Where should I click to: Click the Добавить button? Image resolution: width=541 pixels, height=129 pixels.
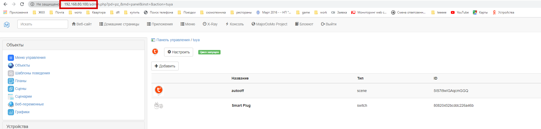(x=165, y=66)
